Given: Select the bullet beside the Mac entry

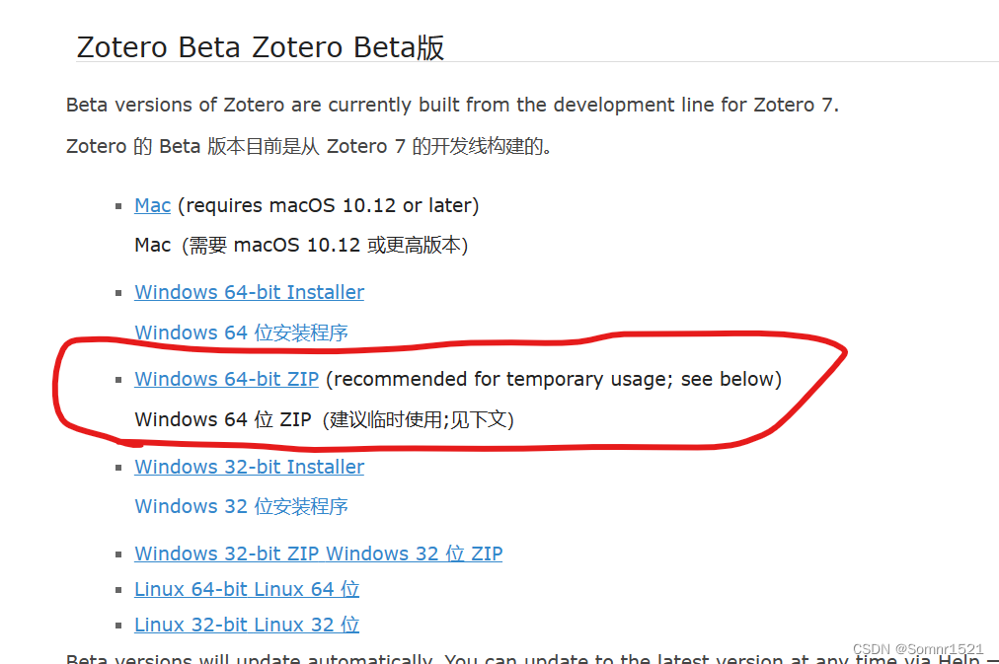Looking at the screenshot, I should 117,205.
